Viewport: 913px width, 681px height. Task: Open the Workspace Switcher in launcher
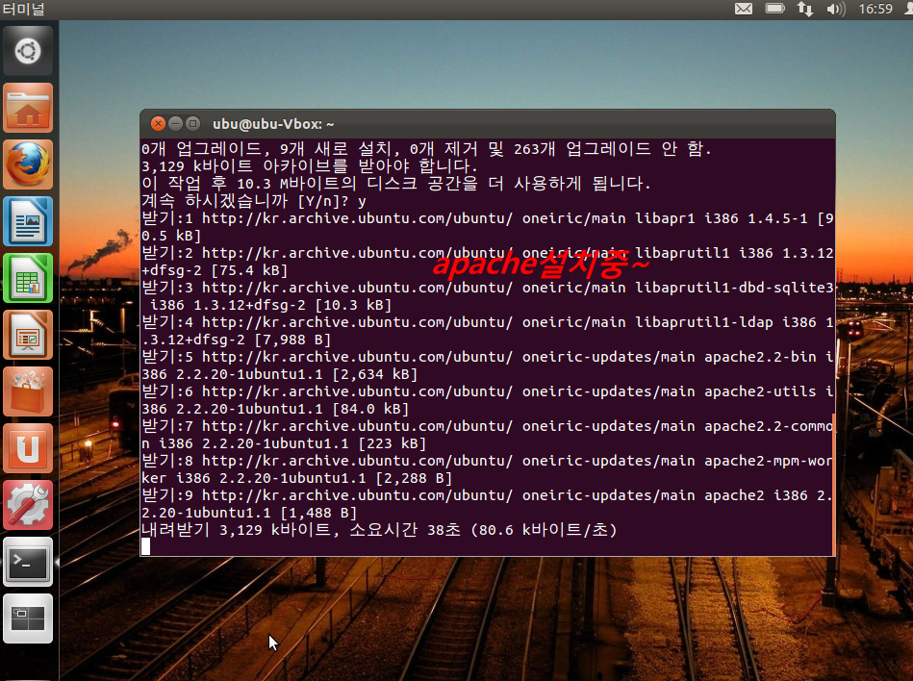28,618
